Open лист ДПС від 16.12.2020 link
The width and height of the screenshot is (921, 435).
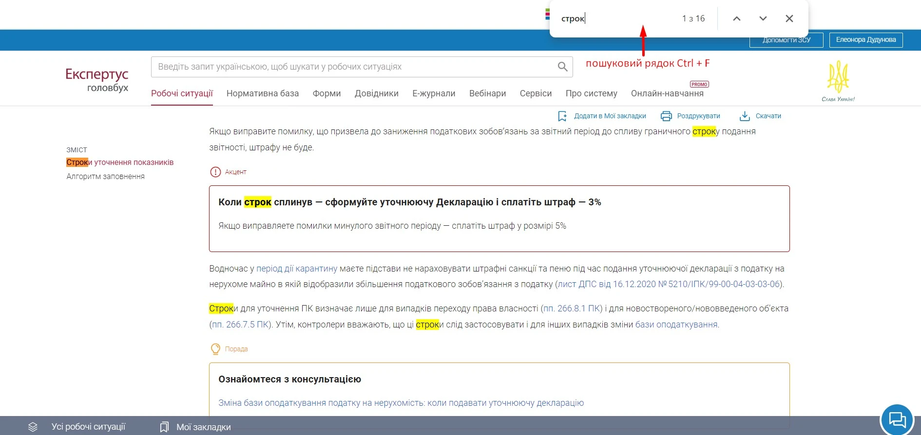(669, 284)
